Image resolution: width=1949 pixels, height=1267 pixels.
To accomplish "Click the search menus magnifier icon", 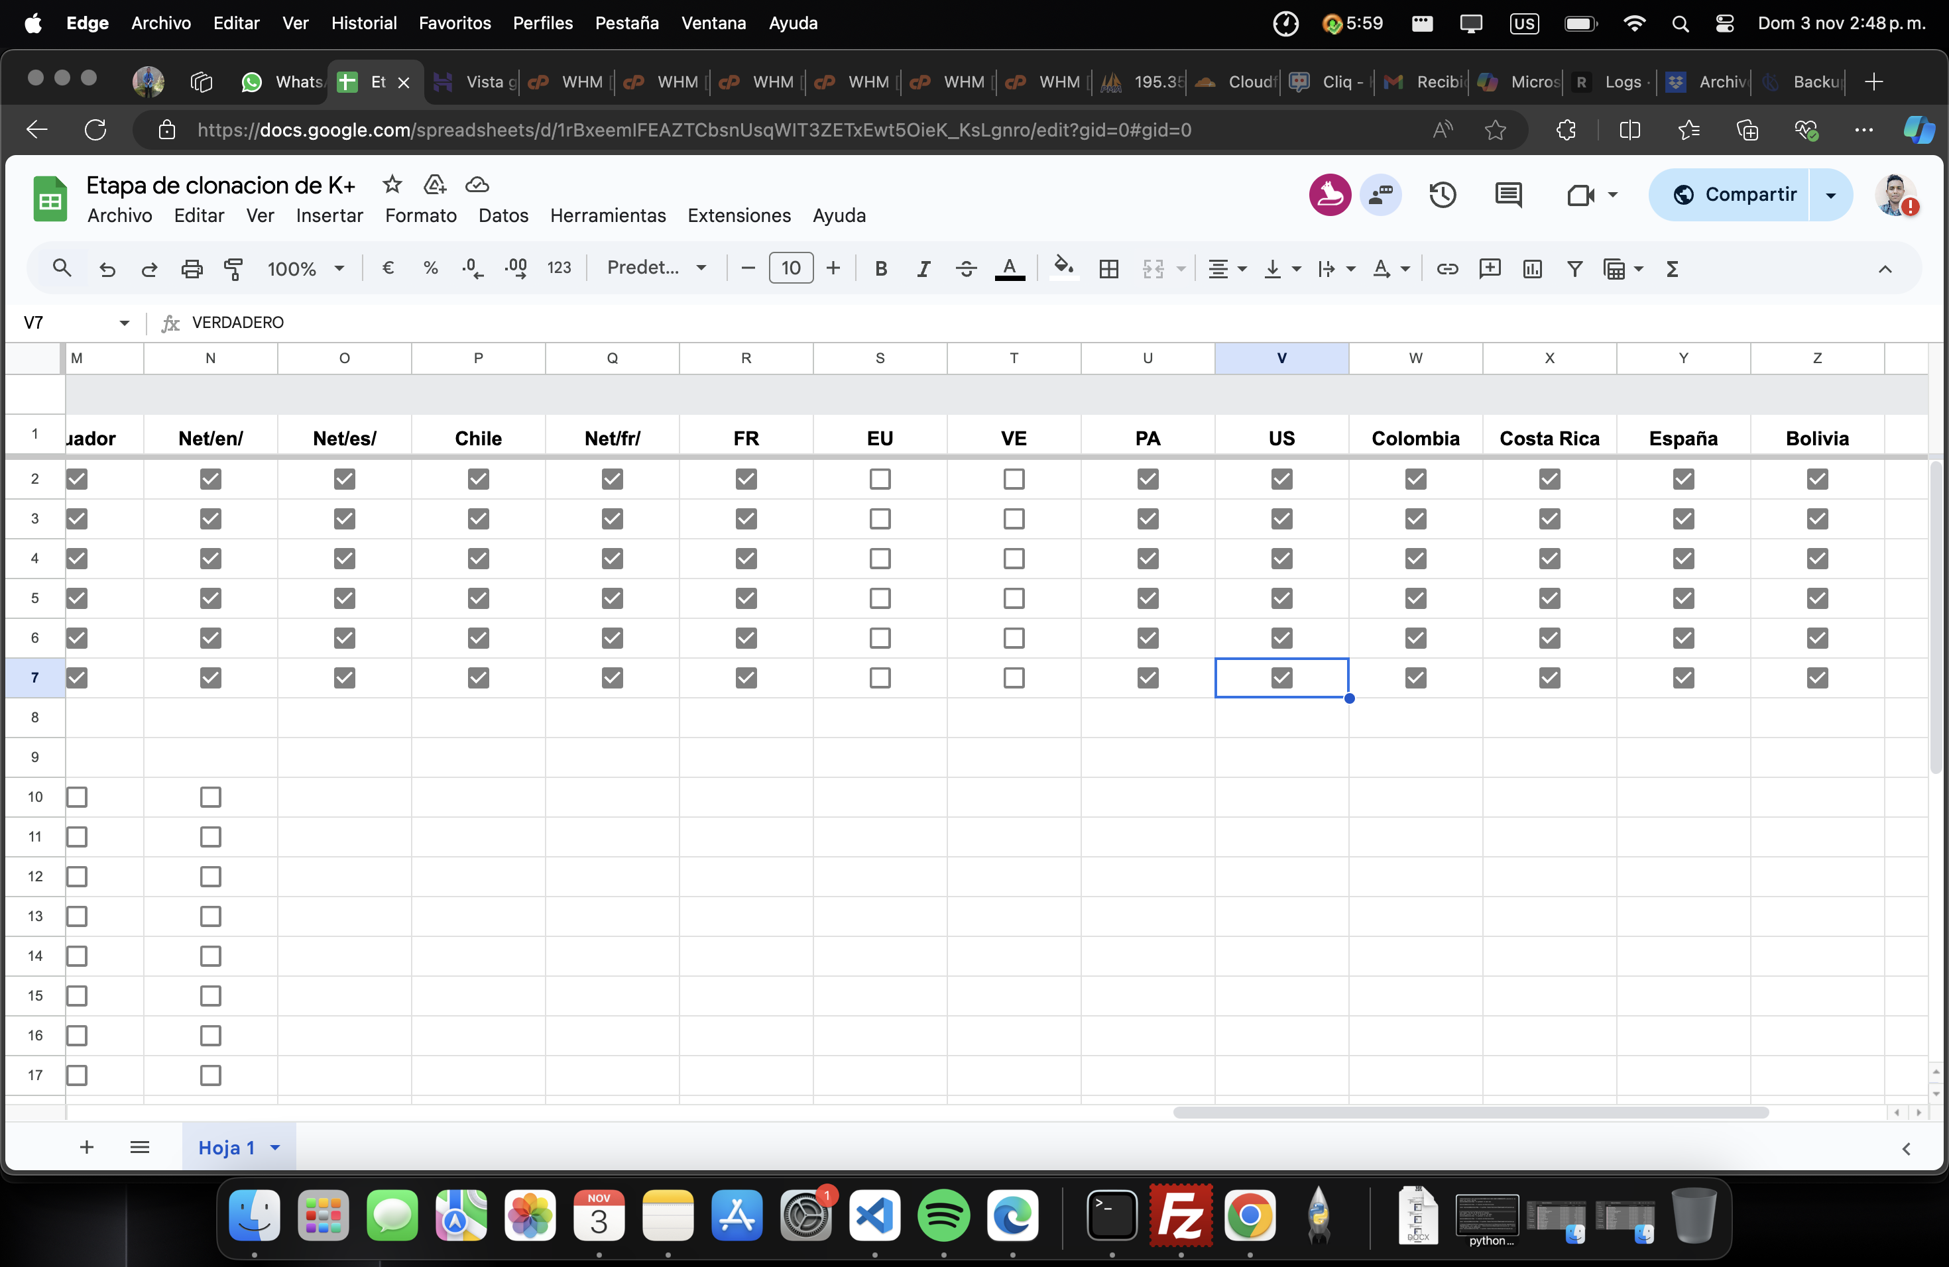I will click(x=62, y=268).
